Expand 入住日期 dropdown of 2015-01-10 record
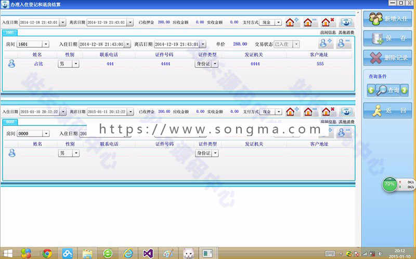Image resolution: width=416 pixels, height=259 pixels. [x=63, y=112]
